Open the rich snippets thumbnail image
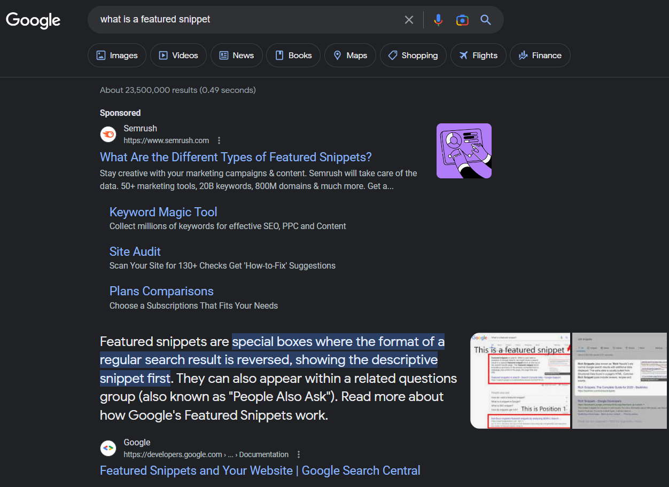Screen dimensions: 669x487 click(x=619, y=381)
